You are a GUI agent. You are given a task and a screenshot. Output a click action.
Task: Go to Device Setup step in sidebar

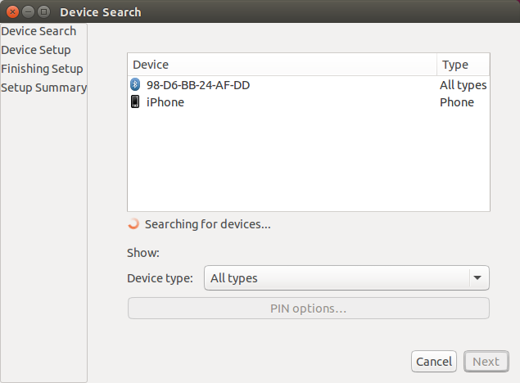point(36,50)
